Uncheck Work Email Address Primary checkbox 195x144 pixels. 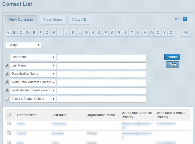pos(7,82)
